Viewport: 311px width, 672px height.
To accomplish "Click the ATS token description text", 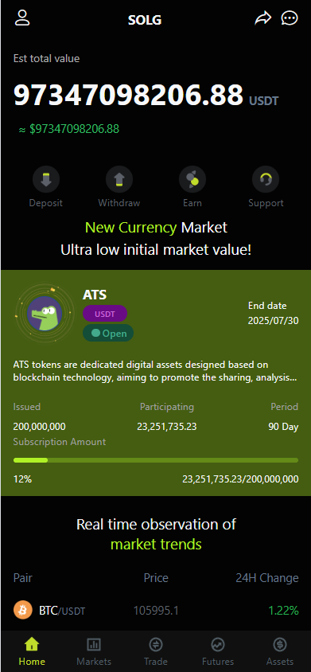I will [156, 372].
